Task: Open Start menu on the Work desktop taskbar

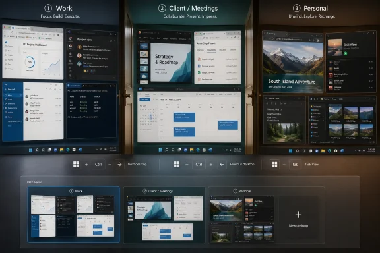Action: point(31,150)
